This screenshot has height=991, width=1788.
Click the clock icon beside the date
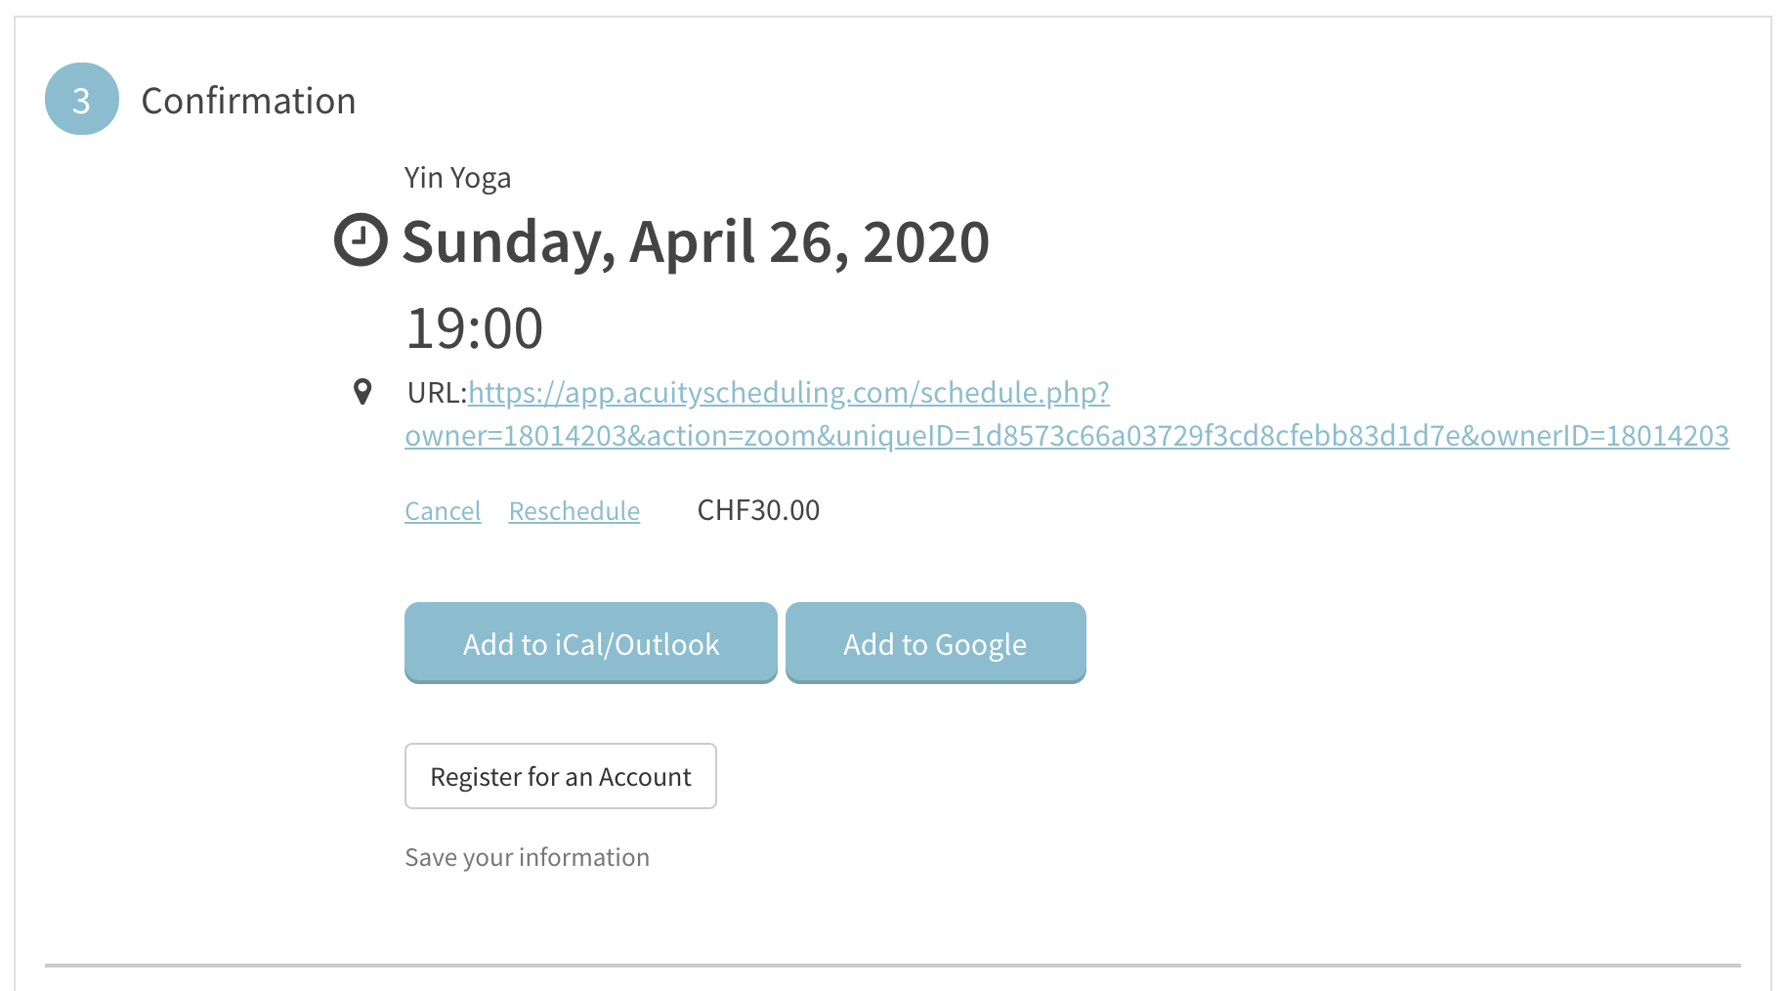click(361, 239)
